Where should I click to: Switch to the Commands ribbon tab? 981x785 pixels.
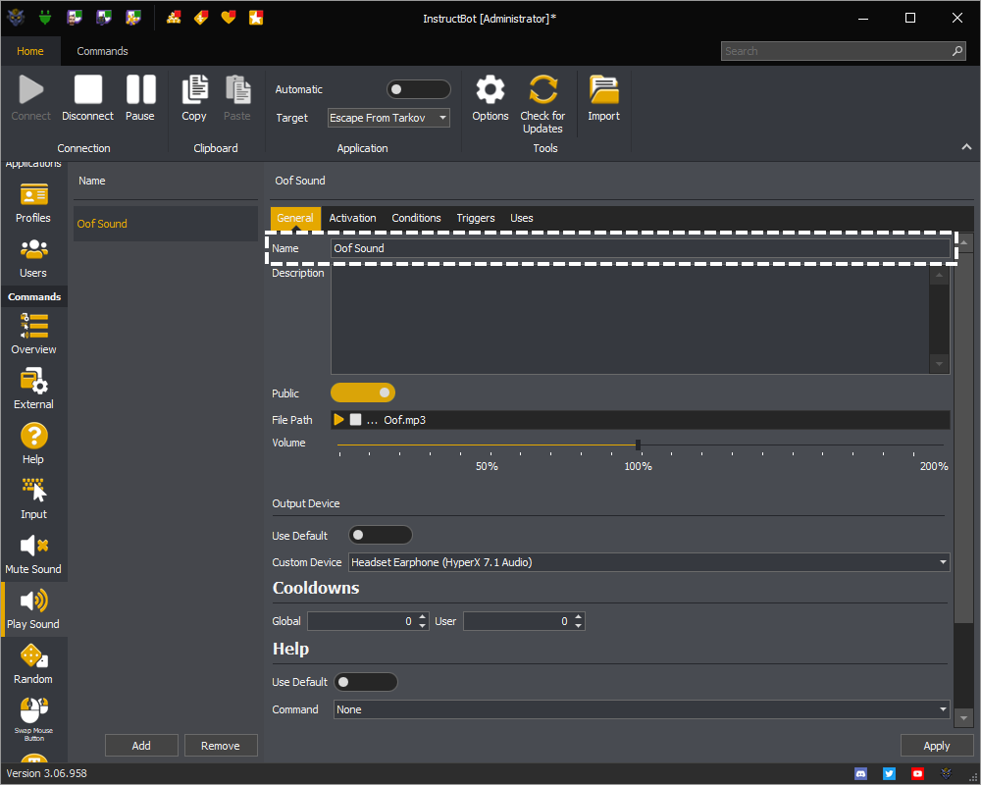pyautogui.click(x=102, y=51)
